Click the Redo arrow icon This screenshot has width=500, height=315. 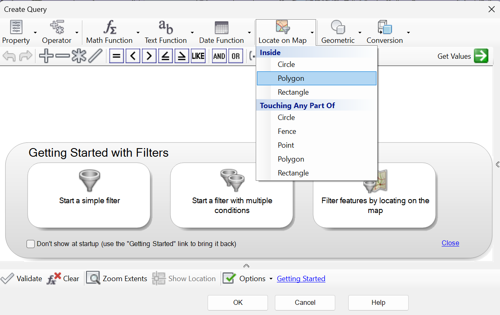pyautogui.click(x=26, y=56)
